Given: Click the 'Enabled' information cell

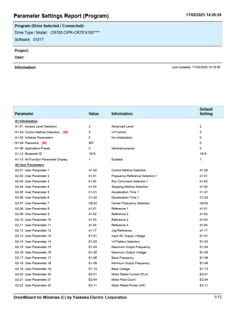Looking at the screenshot, I should coord(117,159).
